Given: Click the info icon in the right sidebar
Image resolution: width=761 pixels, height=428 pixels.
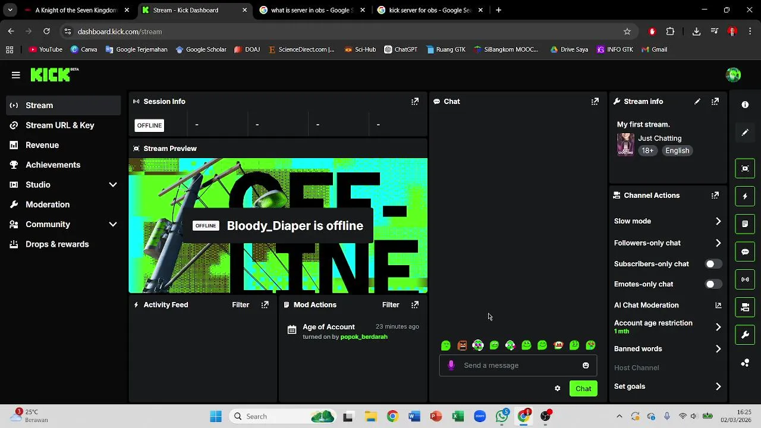Looking at the screenshot, I should (745, 105).
